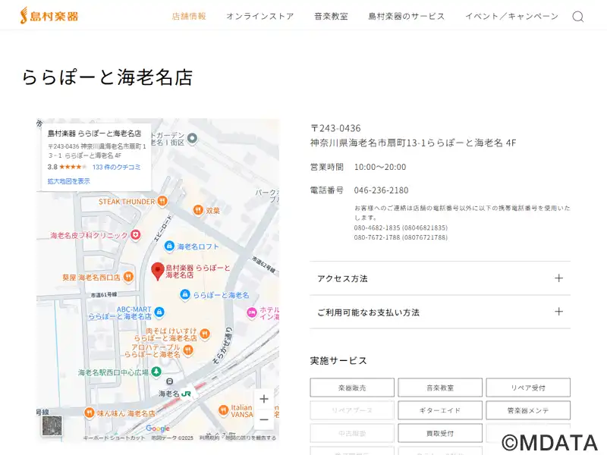Image resolution: width=607 pixels, height=455 pixels.
Task: Click the postal code 〒243-0436 text
Action: point(335,128)
